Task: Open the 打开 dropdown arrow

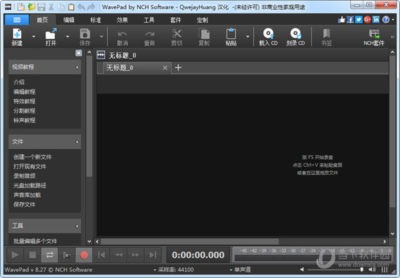Action: tap(67, 37)
